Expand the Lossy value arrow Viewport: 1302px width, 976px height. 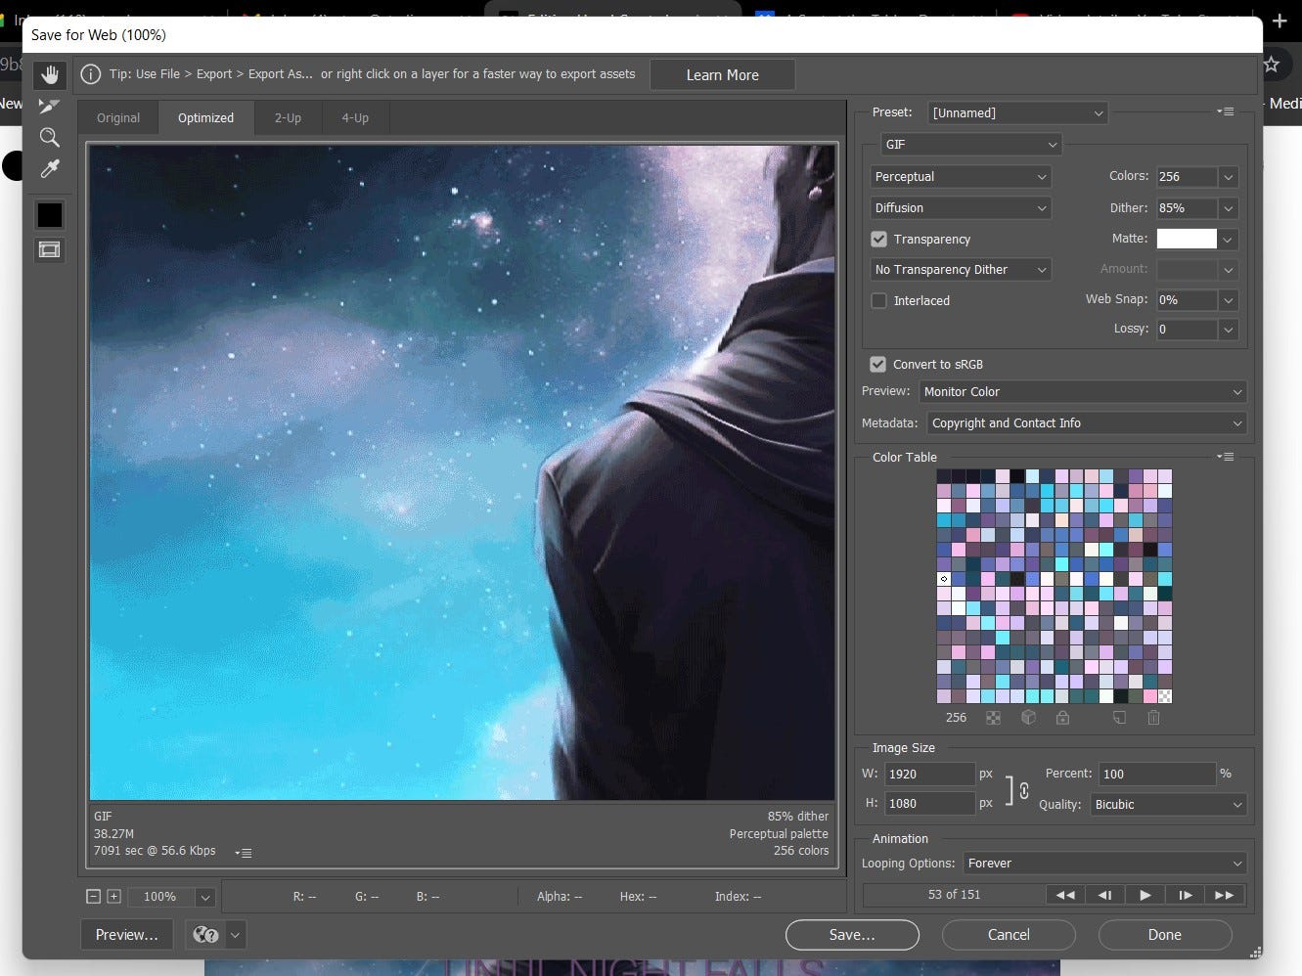(1229, 330)
